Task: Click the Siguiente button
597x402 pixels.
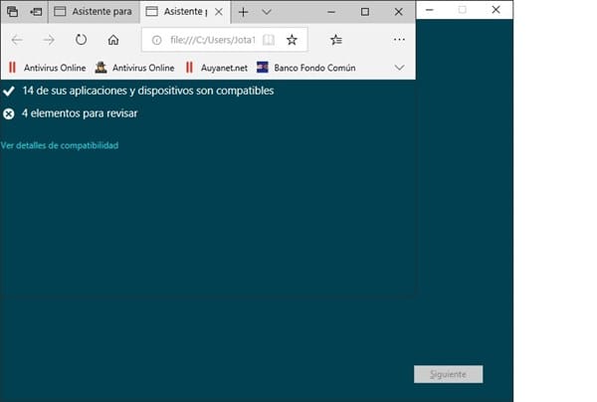Action: click(448, 374)
